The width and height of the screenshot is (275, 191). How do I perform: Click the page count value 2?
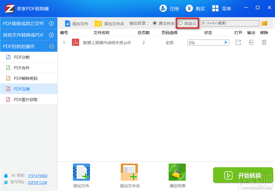click(144, 43)
